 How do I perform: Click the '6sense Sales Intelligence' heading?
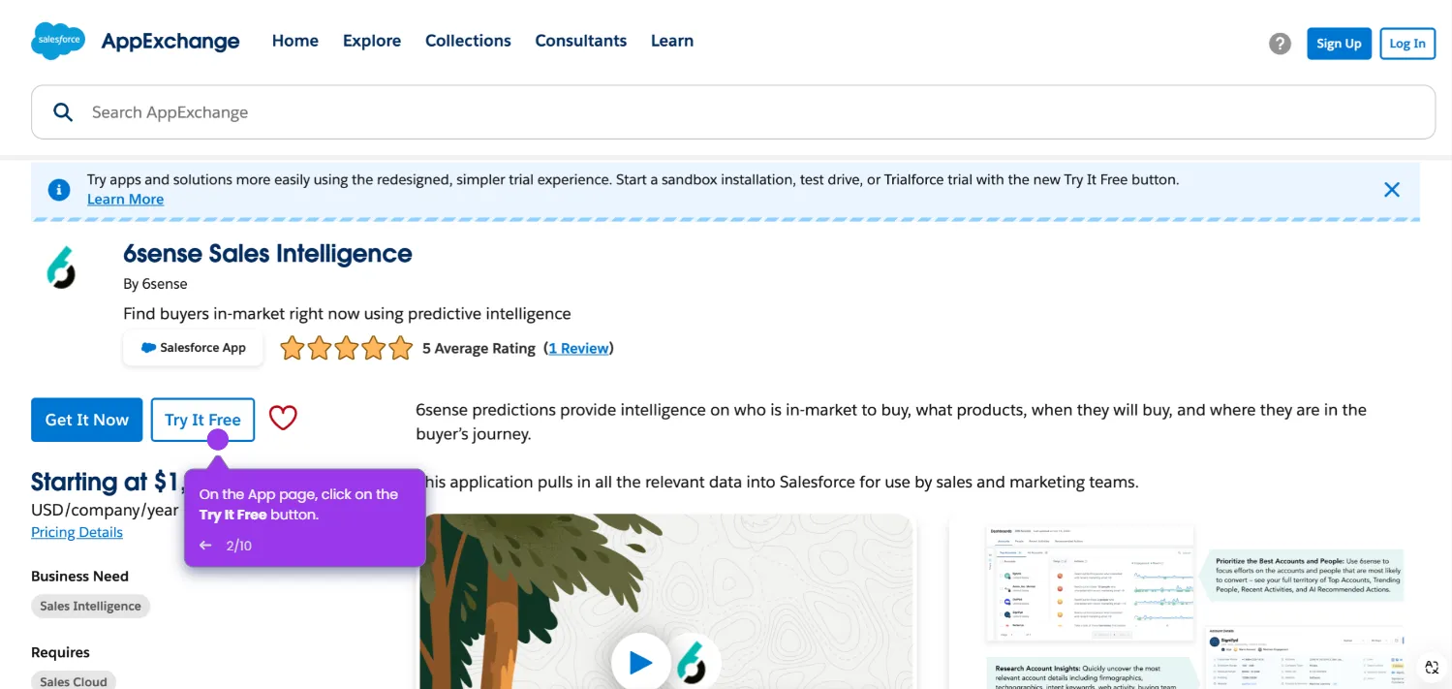click(267, 254)
